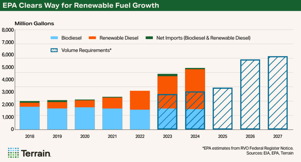Click the 7,000 y-axis label
The height and width of the screenshot is (162, 301).
coord(8,42)
